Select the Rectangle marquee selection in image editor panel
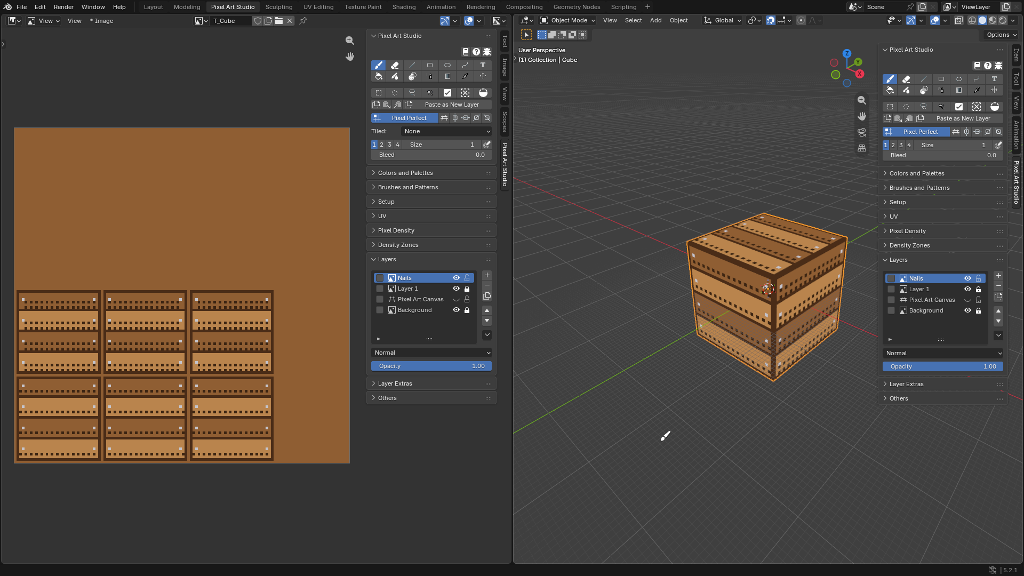1024x576 pixels. (378, 93)
